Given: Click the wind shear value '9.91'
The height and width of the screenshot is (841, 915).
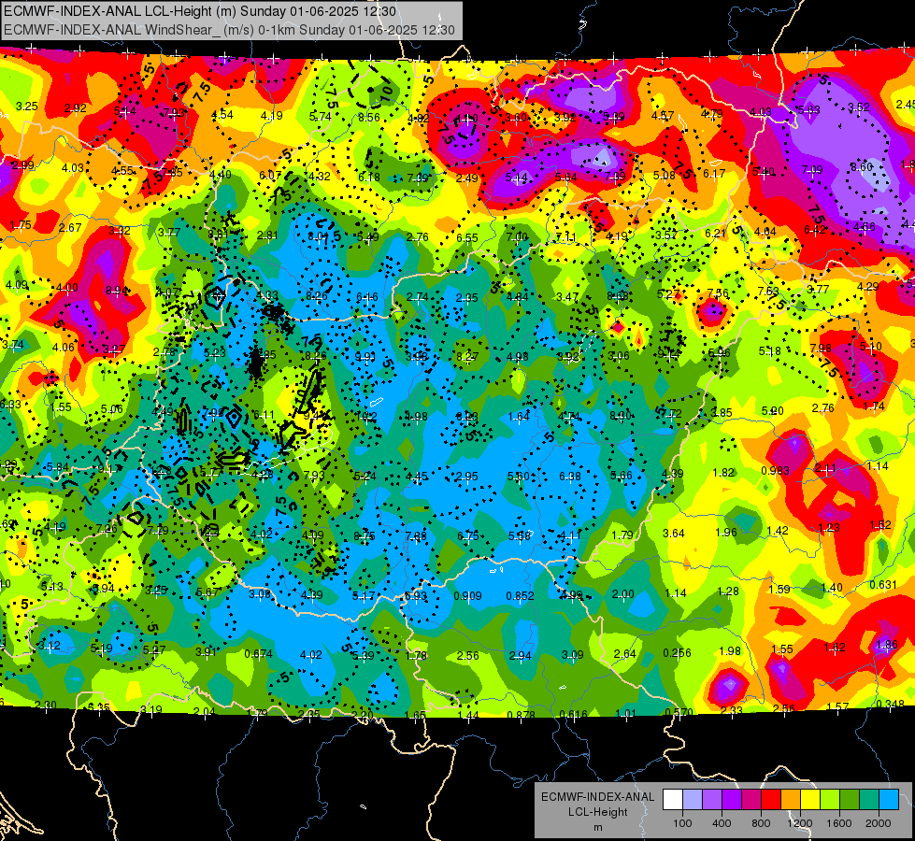Looking at the screenshot, I should pyautogui.click(x=365, y=357).
